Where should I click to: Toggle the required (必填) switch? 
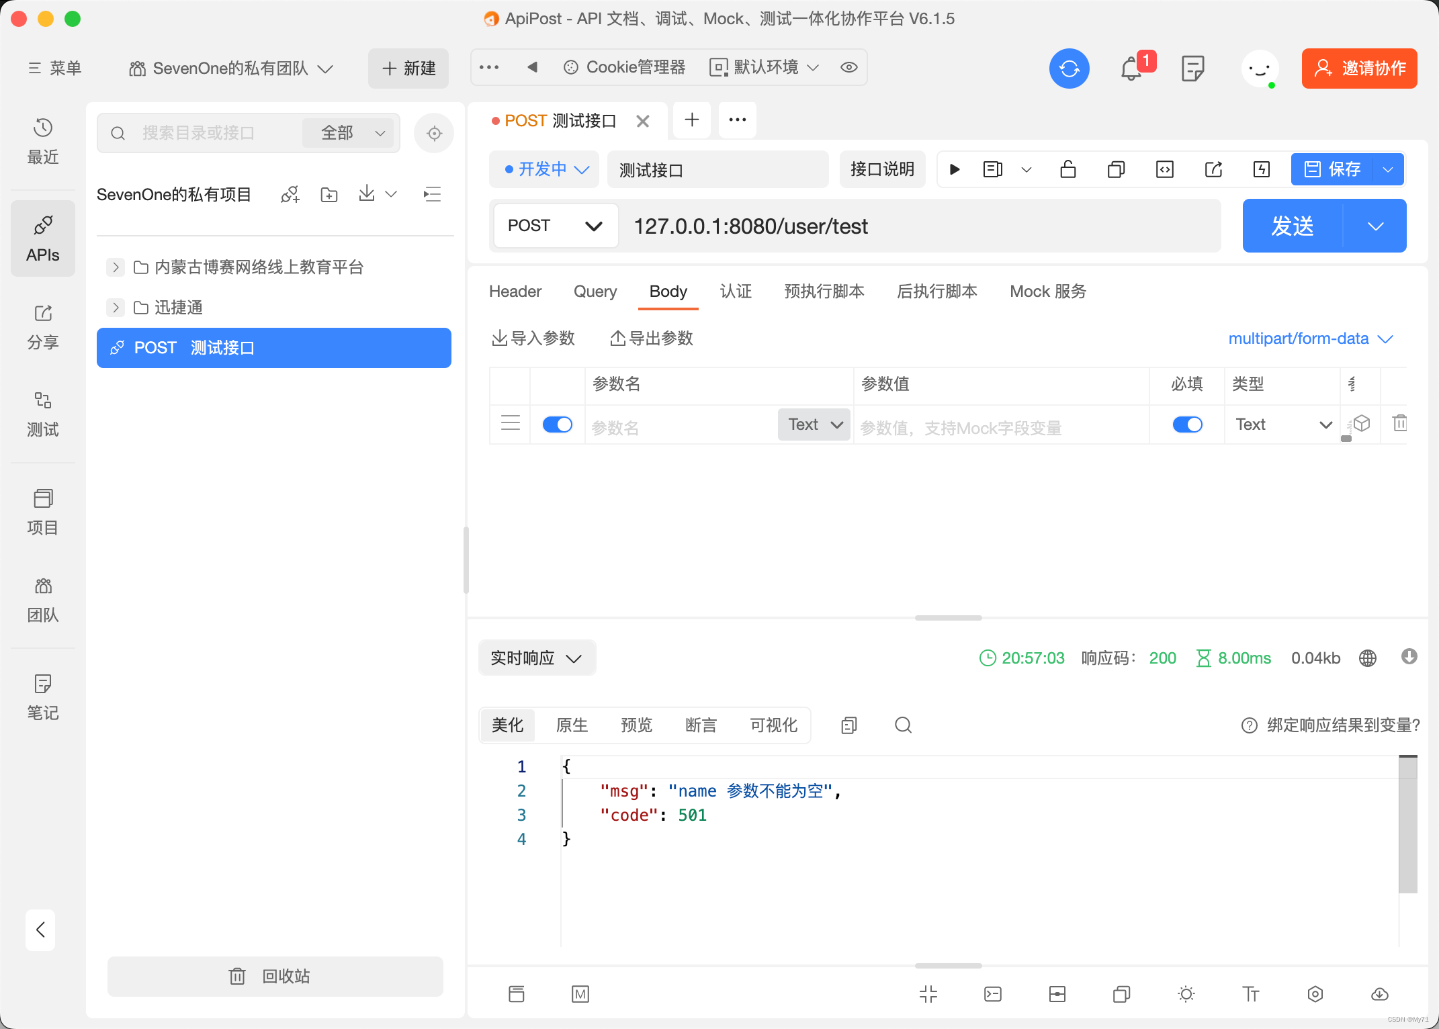click(1187, 424)
